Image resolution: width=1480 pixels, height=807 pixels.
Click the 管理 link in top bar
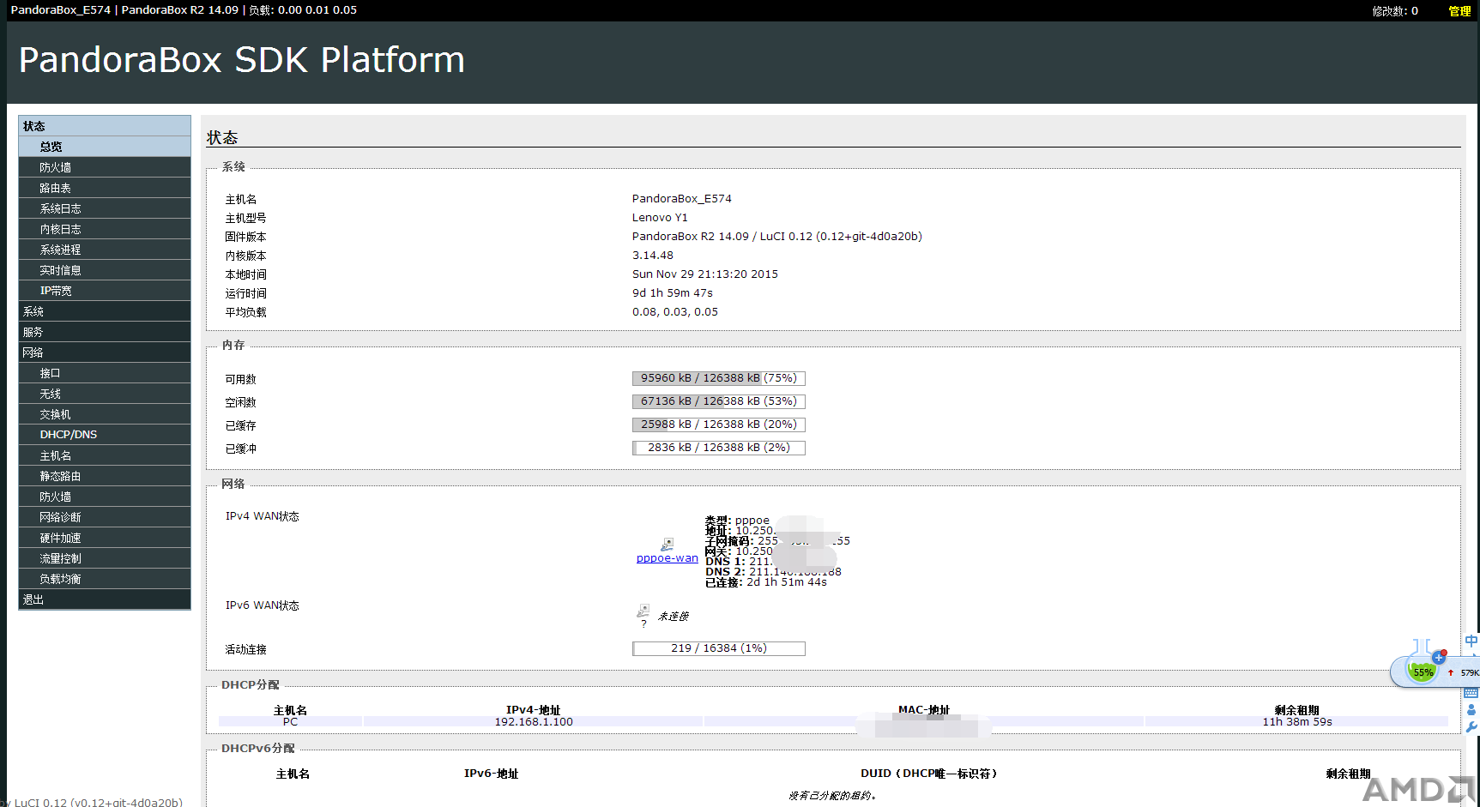click(1459, 11)
